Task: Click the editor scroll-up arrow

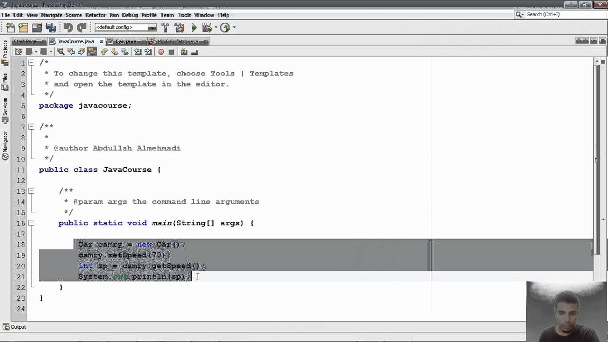Action: [x=597, y=61]
